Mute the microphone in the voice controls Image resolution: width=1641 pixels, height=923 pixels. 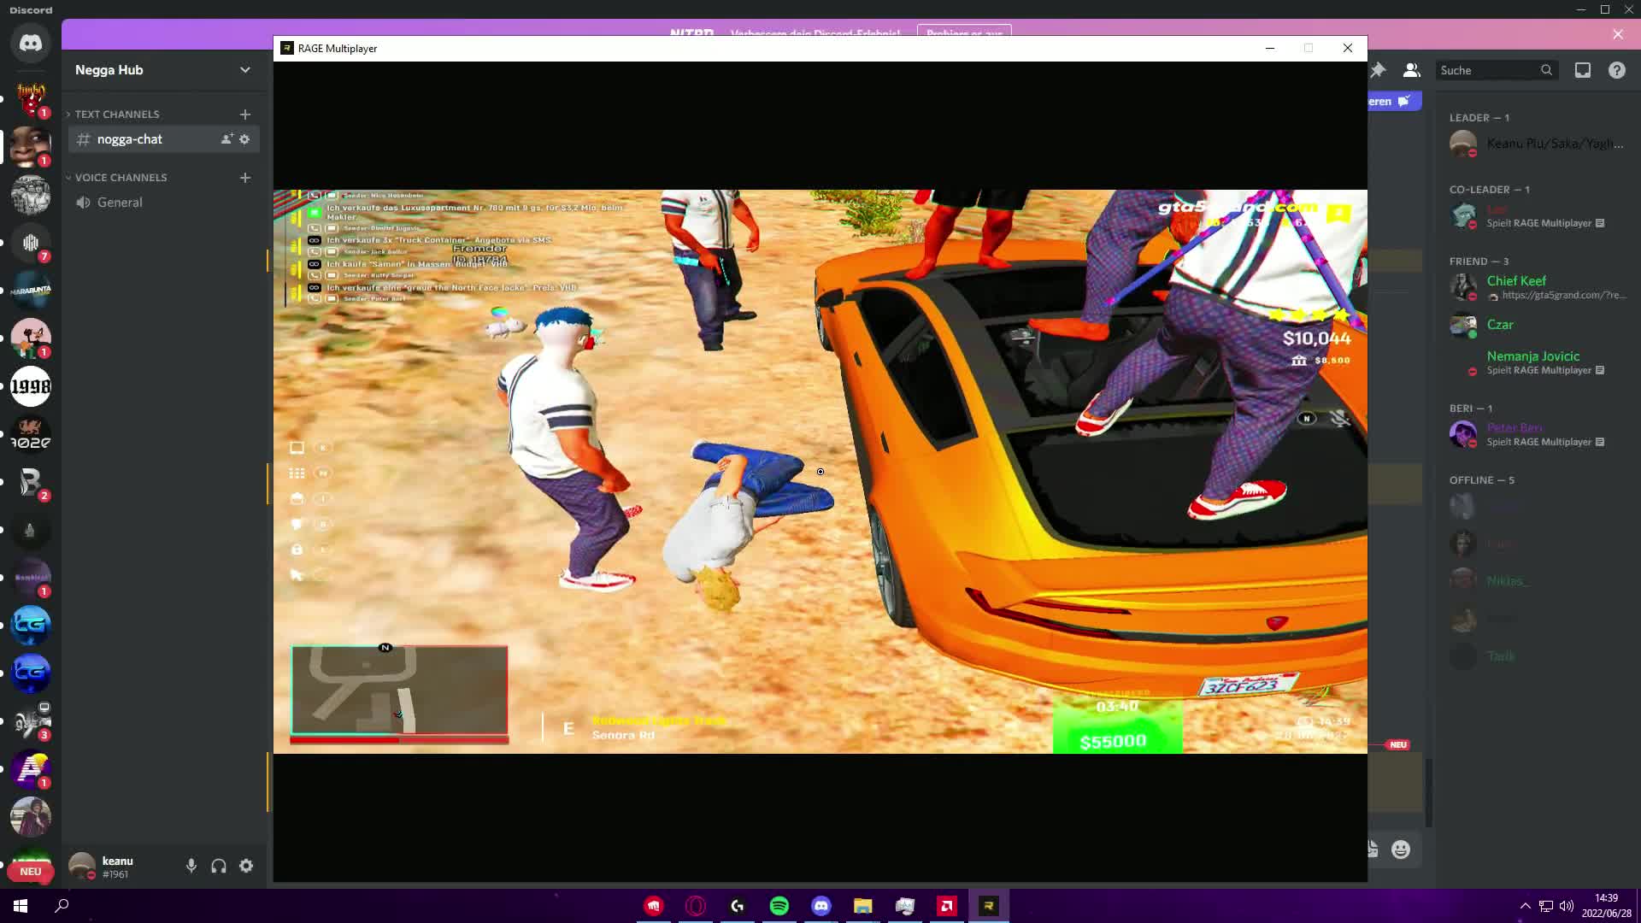191,866
